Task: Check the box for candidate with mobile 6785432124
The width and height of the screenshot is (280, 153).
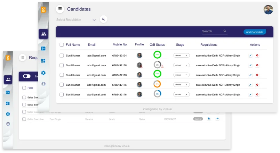Action: point(62,56)
